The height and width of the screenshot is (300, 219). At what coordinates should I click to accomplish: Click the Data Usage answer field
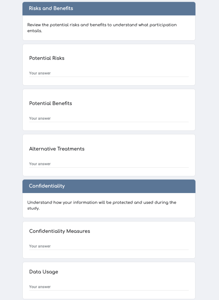[109, 287]
